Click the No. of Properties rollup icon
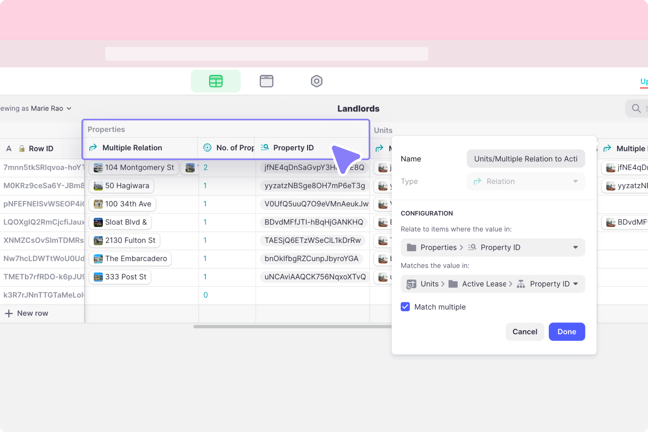The image size is (648, 432). (x=207, y=148)
